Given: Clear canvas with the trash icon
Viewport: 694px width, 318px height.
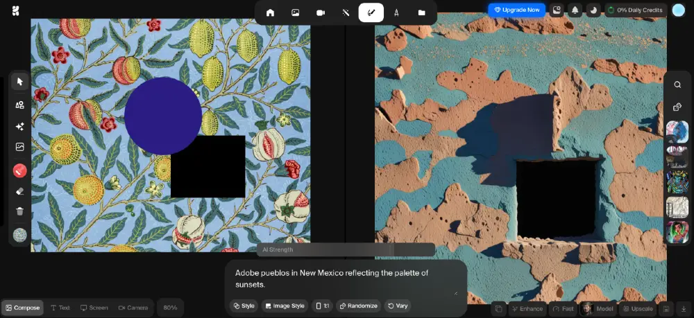Looking at the screenshot, I should pos(20,211).
